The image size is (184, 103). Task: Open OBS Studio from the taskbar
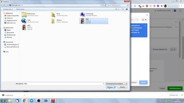[39, 101]
